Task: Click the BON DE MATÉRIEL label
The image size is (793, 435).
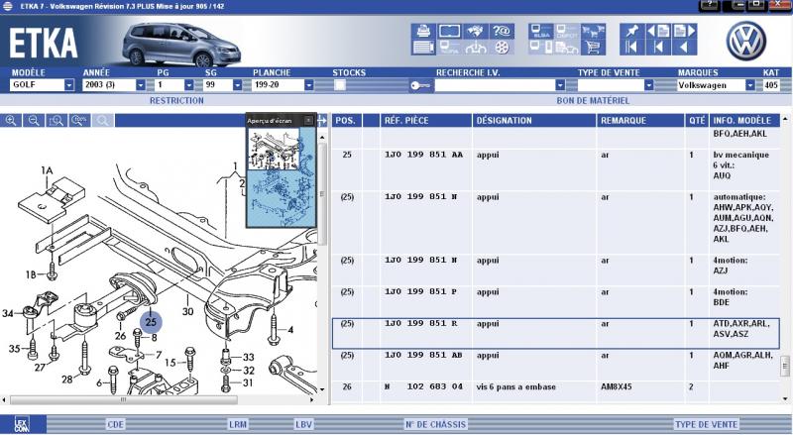Action: click(x=593, y=101)
